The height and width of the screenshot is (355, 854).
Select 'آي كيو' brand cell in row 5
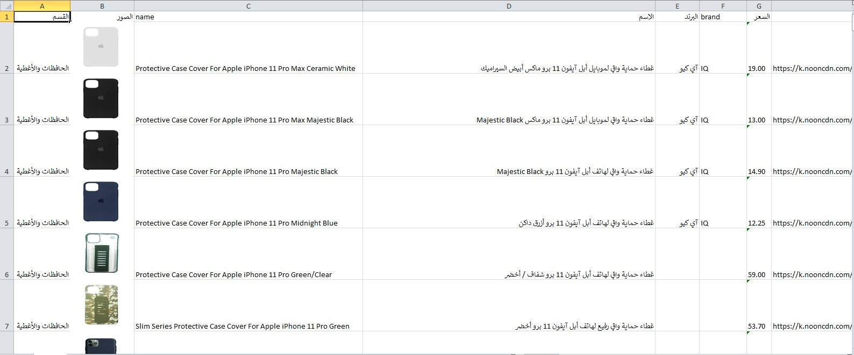677,202
